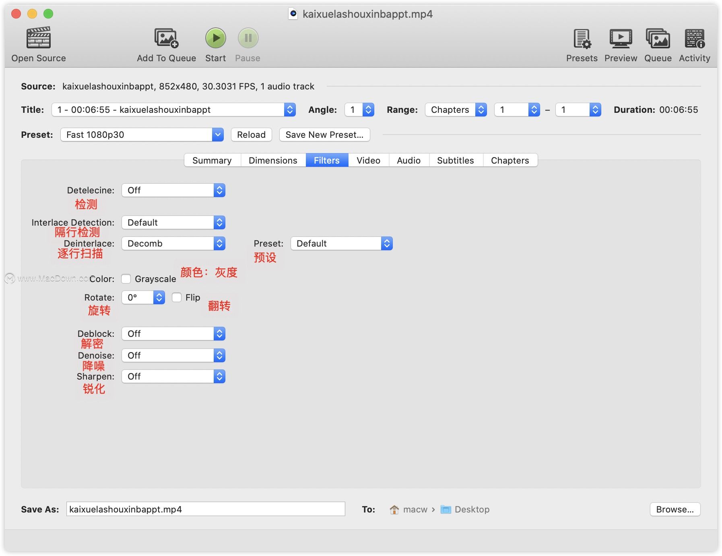Open the start chapter dropdown

click(x=517, y=110)
